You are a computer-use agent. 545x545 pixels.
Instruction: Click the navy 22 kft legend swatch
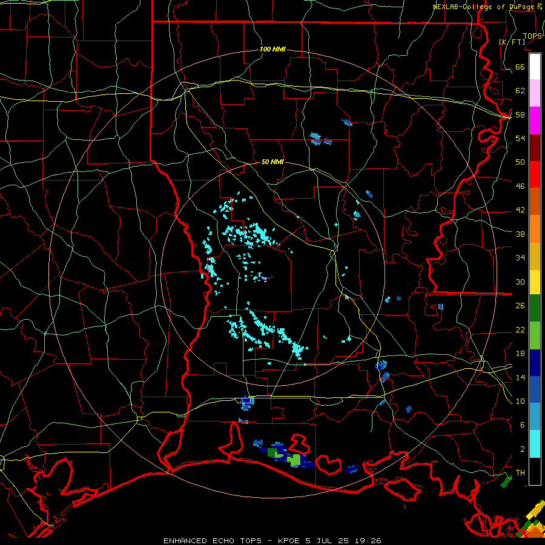535,363
